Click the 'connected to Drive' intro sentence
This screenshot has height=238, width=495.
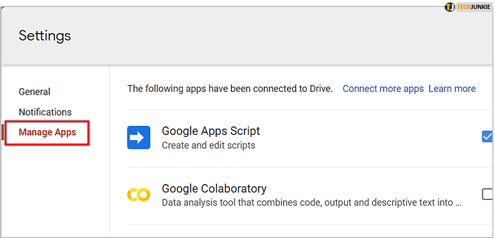coord(230,89)
